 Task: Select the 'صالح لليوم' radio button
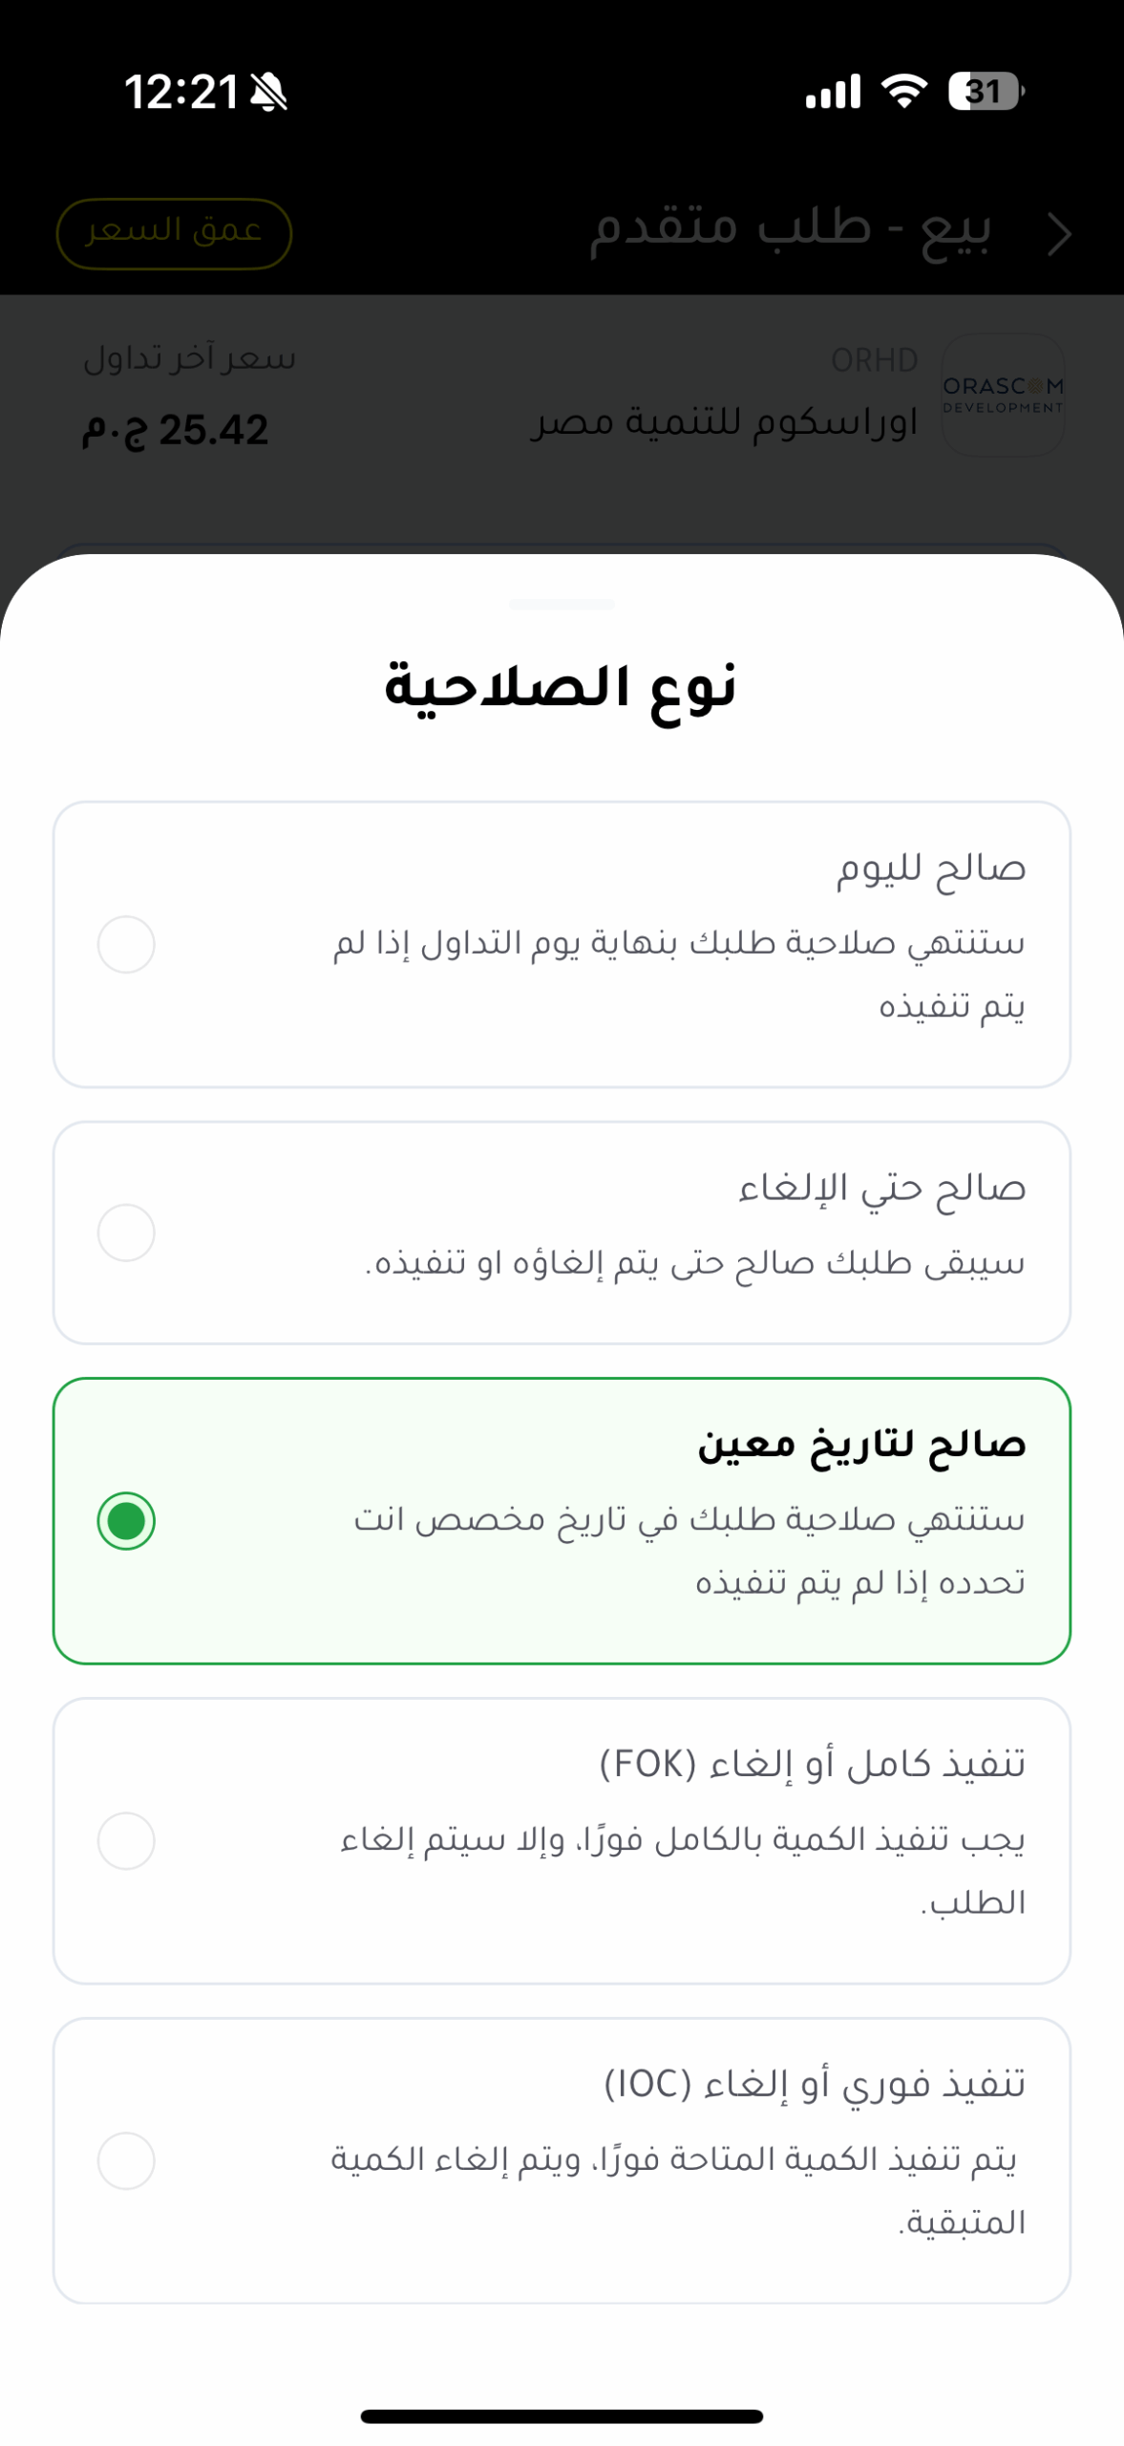pos(126,944)
